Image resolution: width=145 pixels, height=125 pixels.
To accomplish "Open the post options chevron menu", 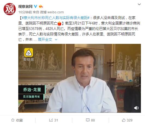I will (x=139, y=4).
